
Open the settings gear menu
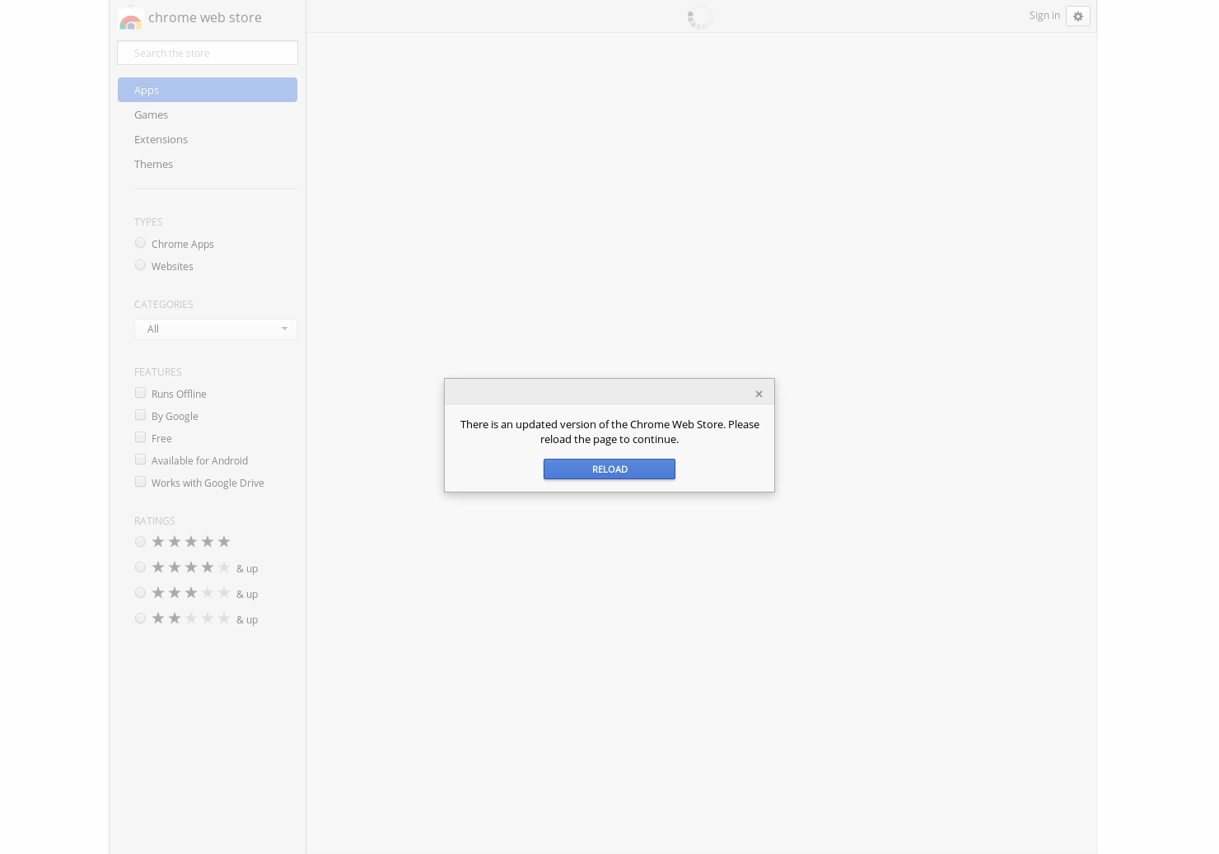[1077, 16]
